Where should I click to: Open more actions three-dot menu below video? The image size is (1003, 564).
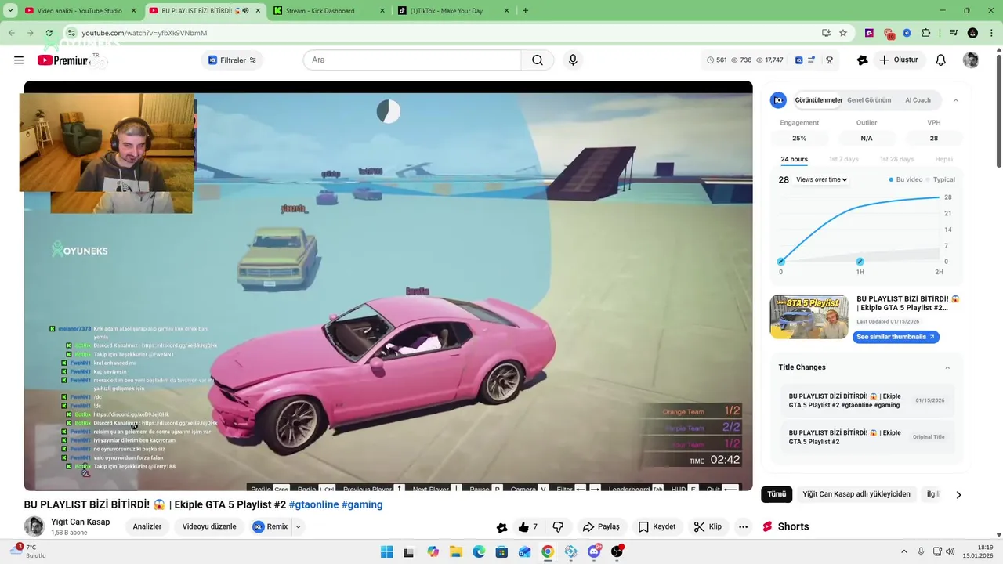tap(743, 527)
